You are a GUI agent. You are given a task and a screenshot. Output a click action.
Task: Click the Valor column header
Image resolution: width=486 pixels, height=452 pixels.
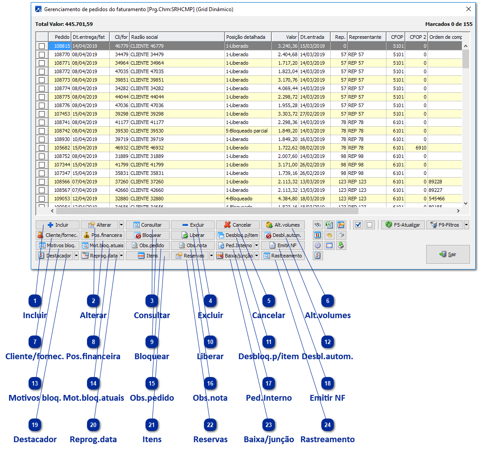pos(285,37)
